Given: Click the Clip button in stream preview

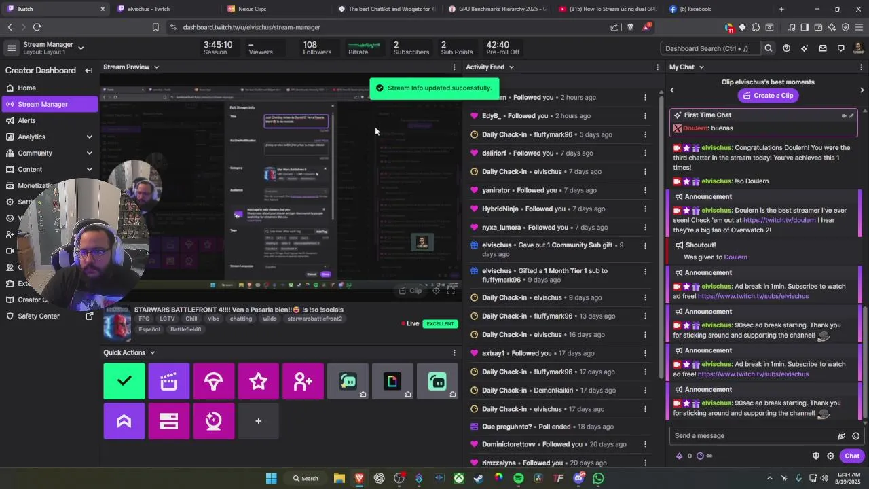Looking at the screenshot, I should coord(410,291).
